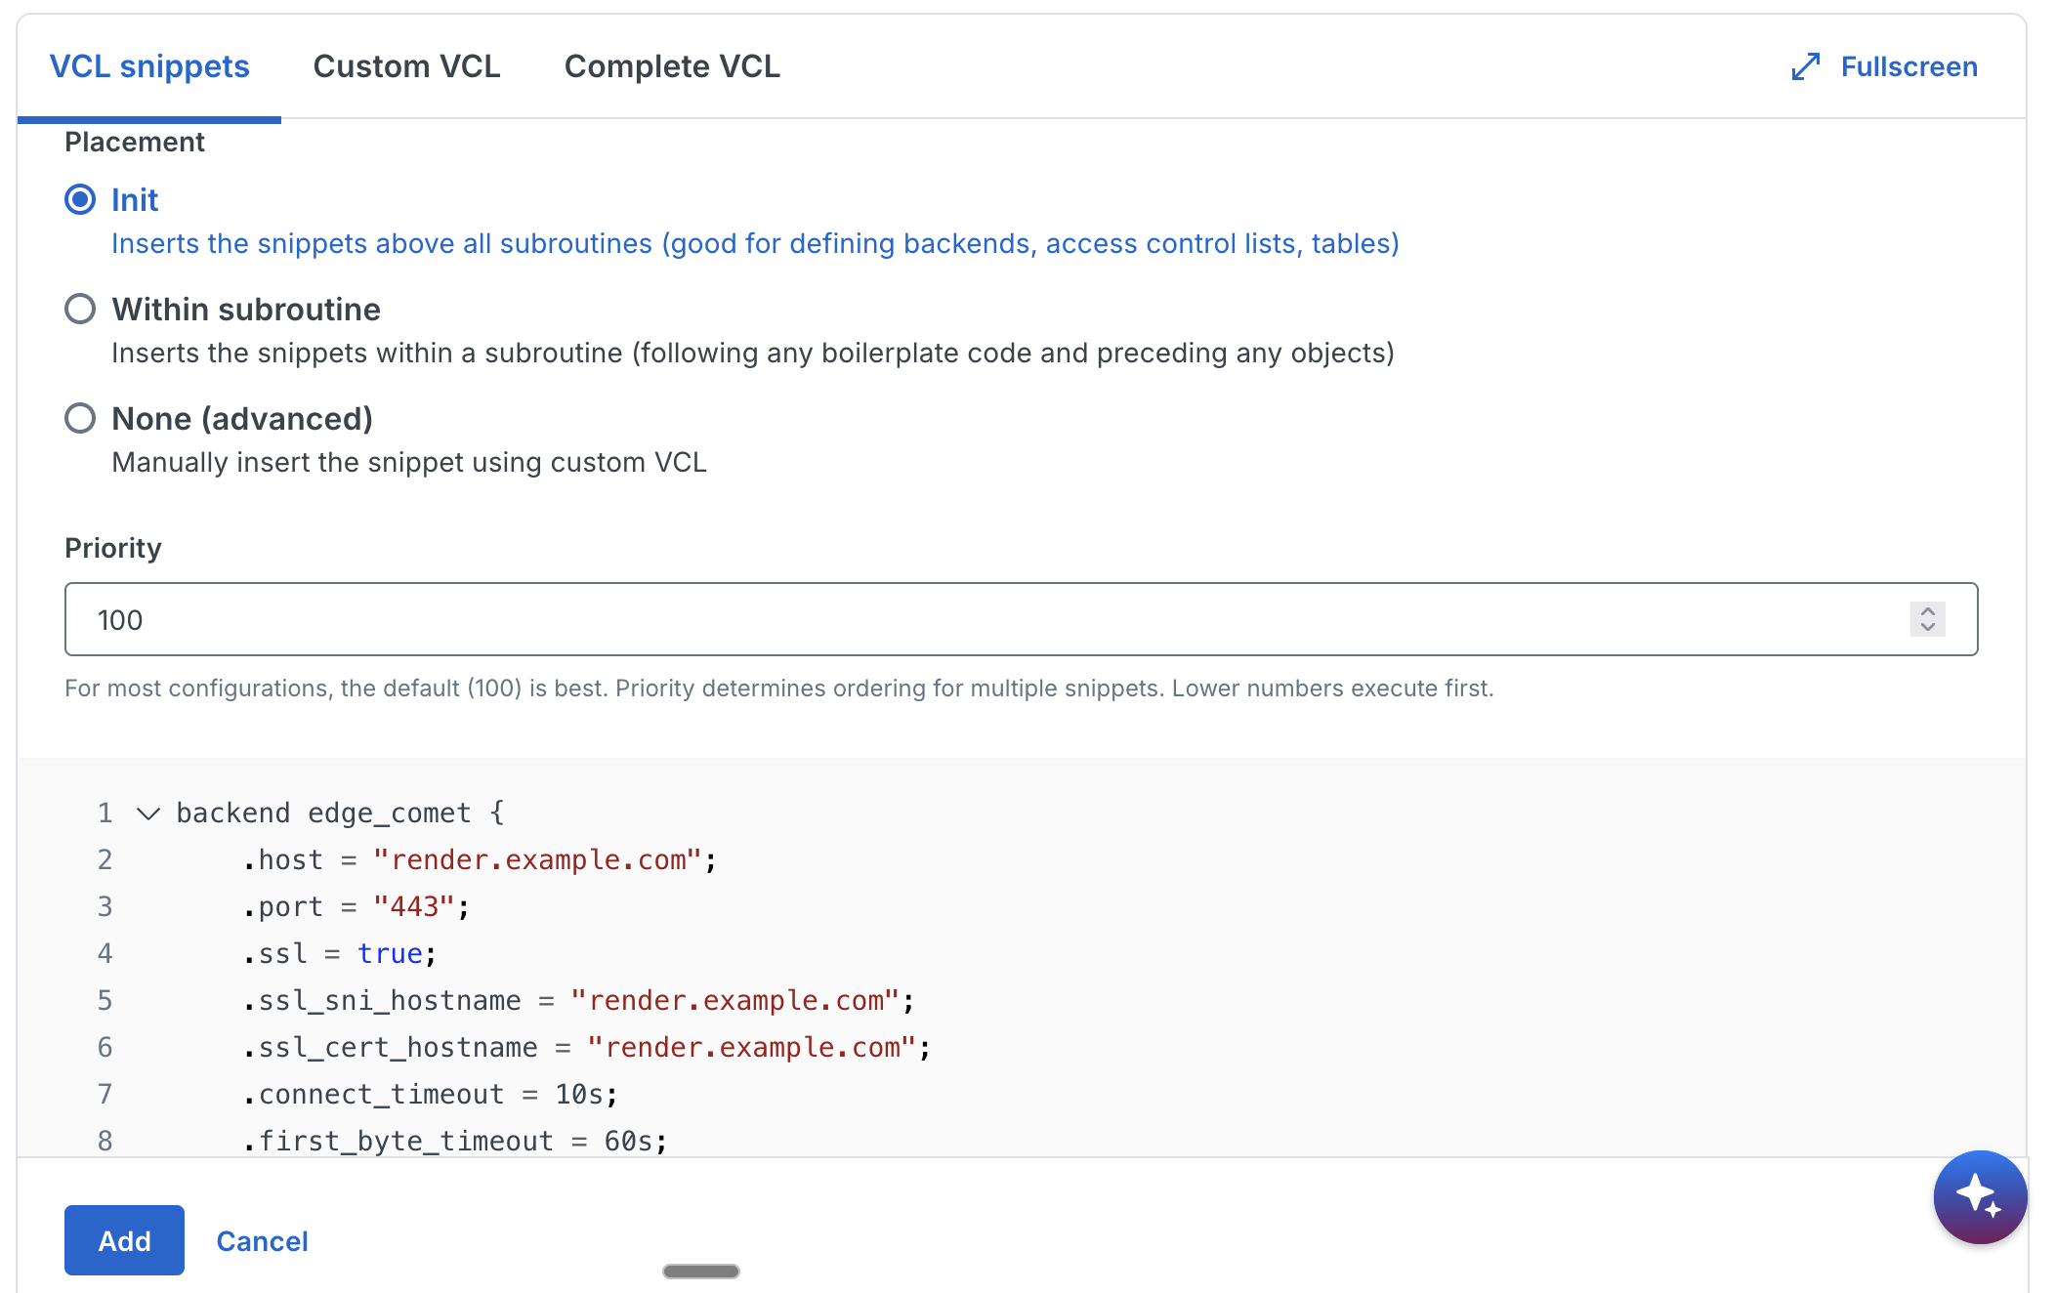Switch to the Custom VCL tab
Viewport: 2055px width, 1293px height.
pyautogui.click(x=406, y=66)
